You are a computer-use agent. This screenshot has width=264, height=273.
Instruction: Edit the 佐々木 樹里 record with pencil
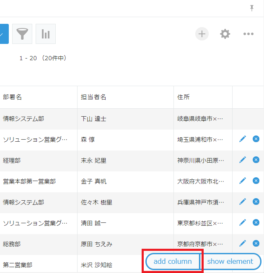pyautogui.click(x=242, y=202)
